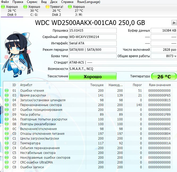The height and width of the screenshot is (172, 177).
Task: Open the Справка menu
Action: coord(67,2)
